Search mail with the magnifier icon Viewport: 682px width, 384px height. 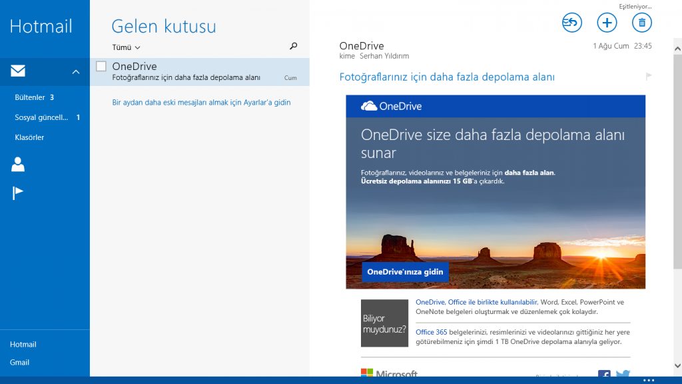tap(294, 46)
